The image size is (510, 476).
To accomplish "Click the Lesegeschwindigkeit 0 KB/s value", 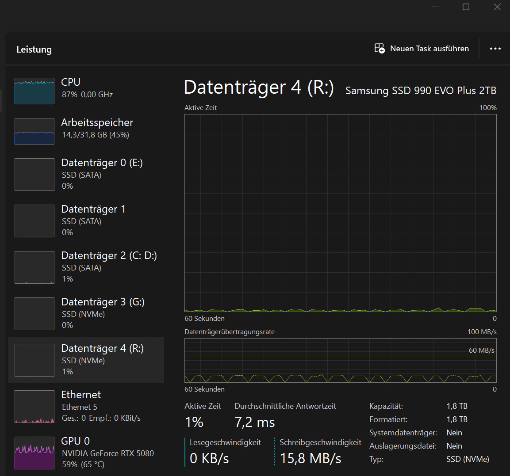I will pyautogui.click(x=209, y=458).
